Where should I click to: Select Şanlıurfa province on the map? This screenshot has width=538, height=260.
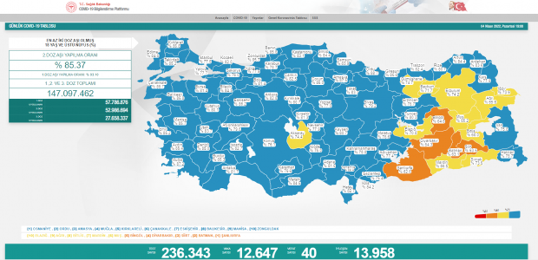[x=406, y=169]
